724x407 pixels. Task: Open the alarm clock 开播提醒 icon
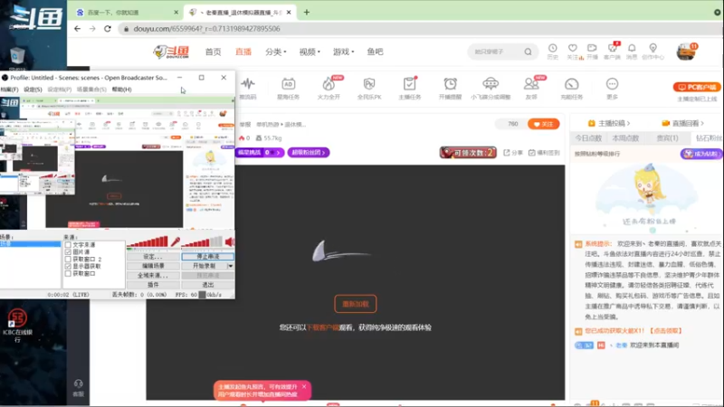pos(450,84)
